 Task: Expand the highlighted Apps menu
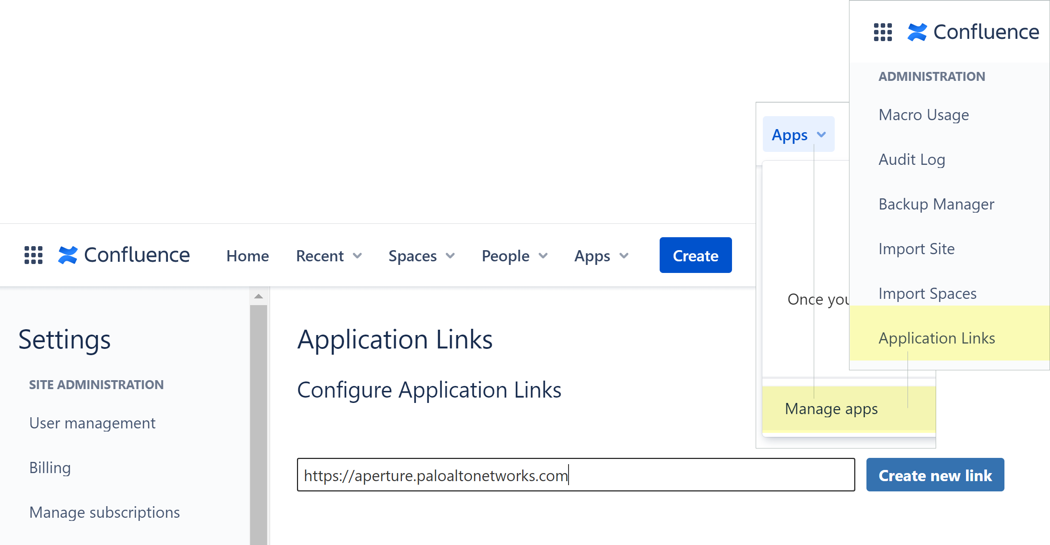point(798,134)
